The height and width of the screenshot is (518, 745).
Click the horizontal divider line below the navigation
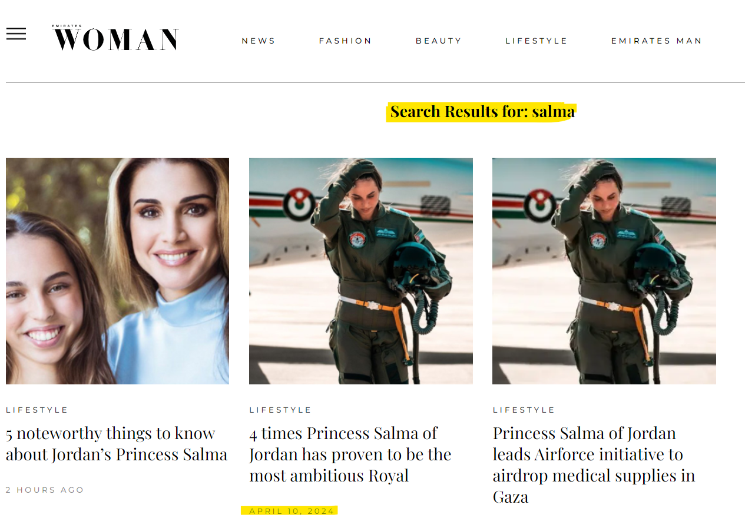tap(375, 82)
